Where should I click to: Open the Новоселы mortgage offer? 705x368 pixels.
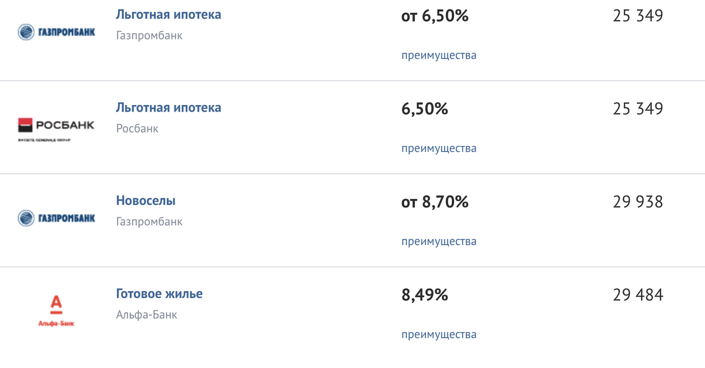pyautogui.click(x=146, y=200)
